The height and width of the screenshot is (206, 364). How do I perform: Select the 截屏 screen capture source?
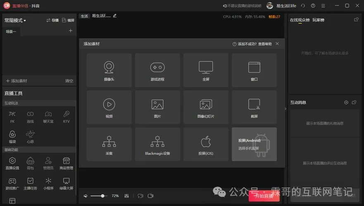pyautogui.click(x=254, y=107)
